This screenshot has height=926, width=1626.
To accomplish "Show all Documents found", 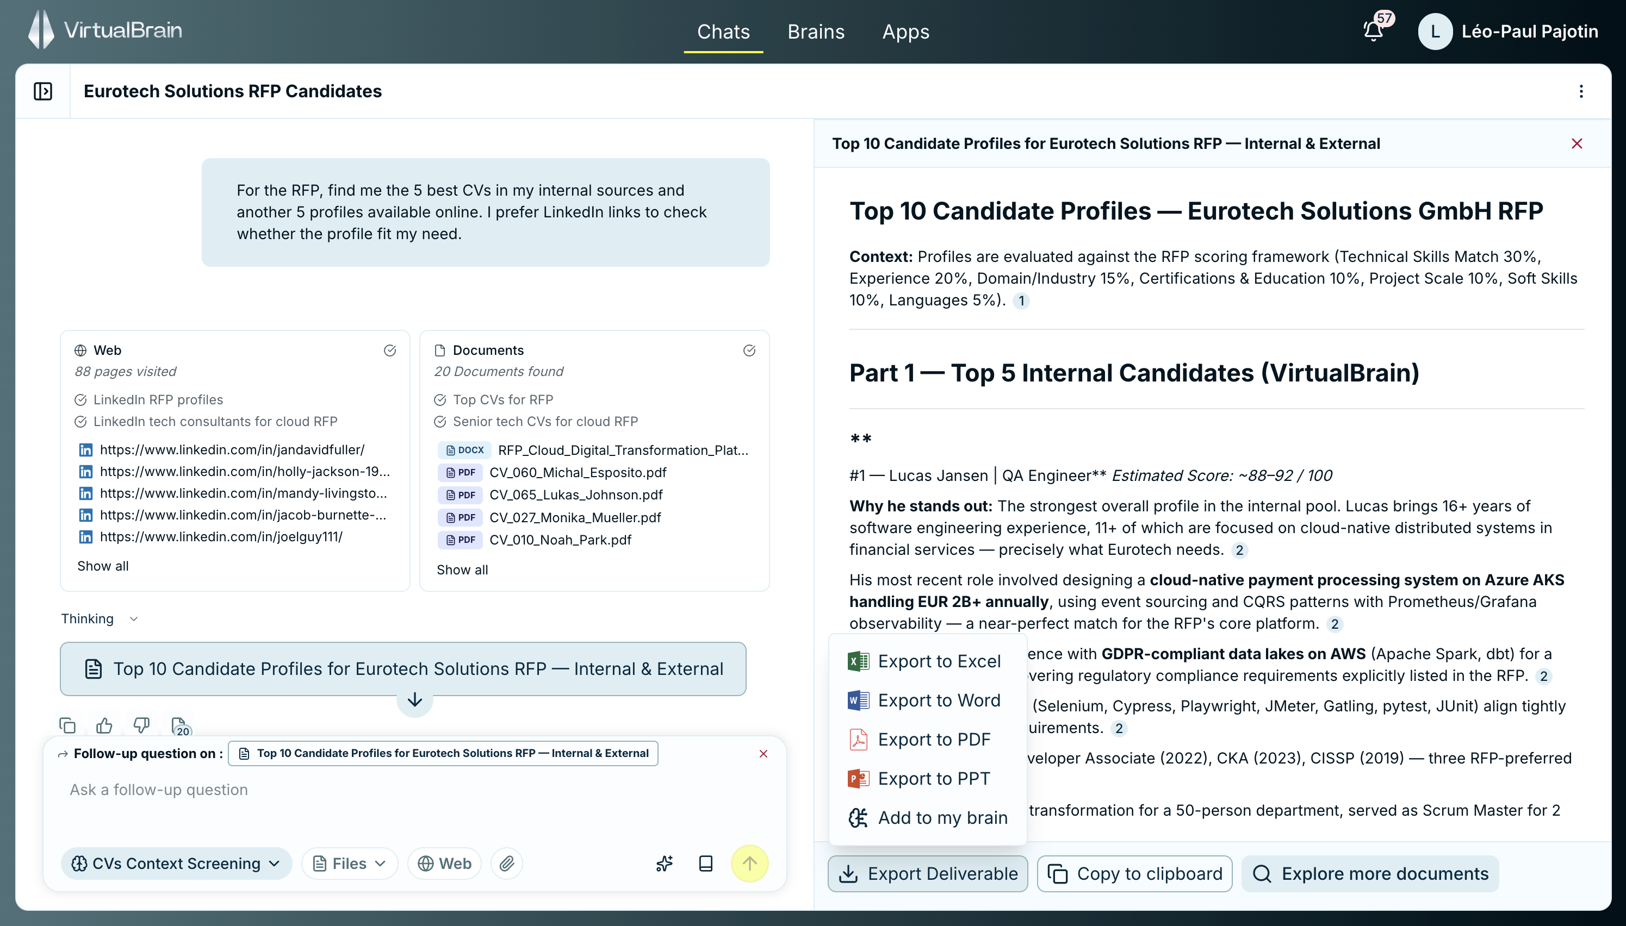I will click(462, 570).
